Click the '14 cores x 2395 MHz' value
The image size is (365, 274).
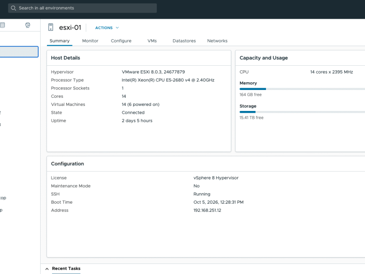click(332, 72)
